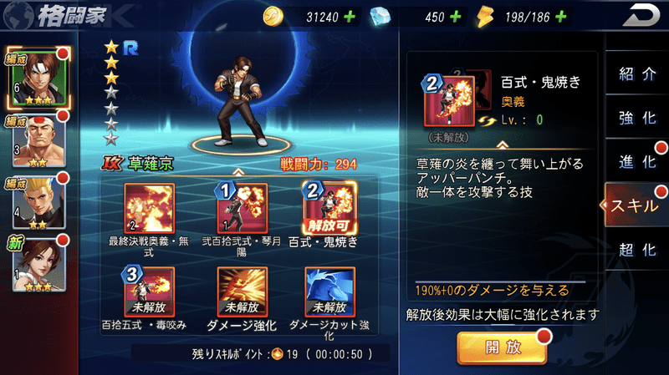Choose the headband fighter portrait numbered 3
The width and height of the screenshot is (669, 375).
tap(38, 141)
